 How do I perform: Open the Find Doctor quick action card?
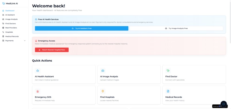[194, 74]
